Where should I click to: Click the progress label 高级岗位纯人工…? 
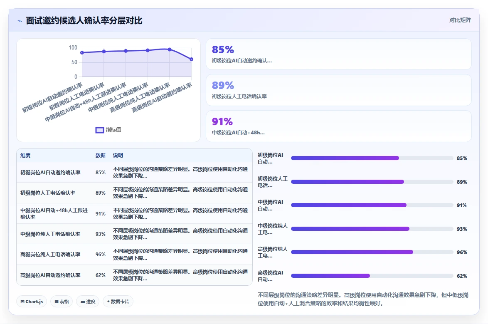click(272, 252)
